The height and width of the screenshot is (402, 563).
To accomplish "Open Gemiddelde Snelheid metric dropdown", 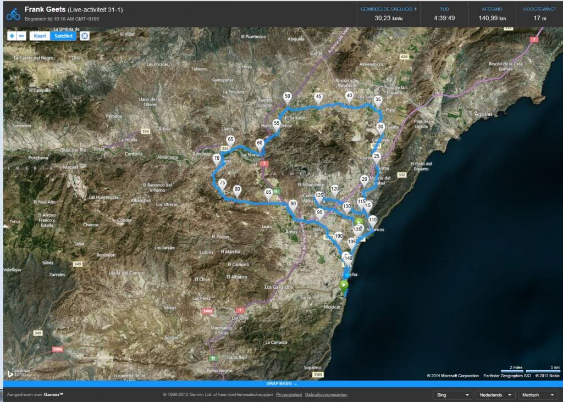I will (x=389, y=9).
